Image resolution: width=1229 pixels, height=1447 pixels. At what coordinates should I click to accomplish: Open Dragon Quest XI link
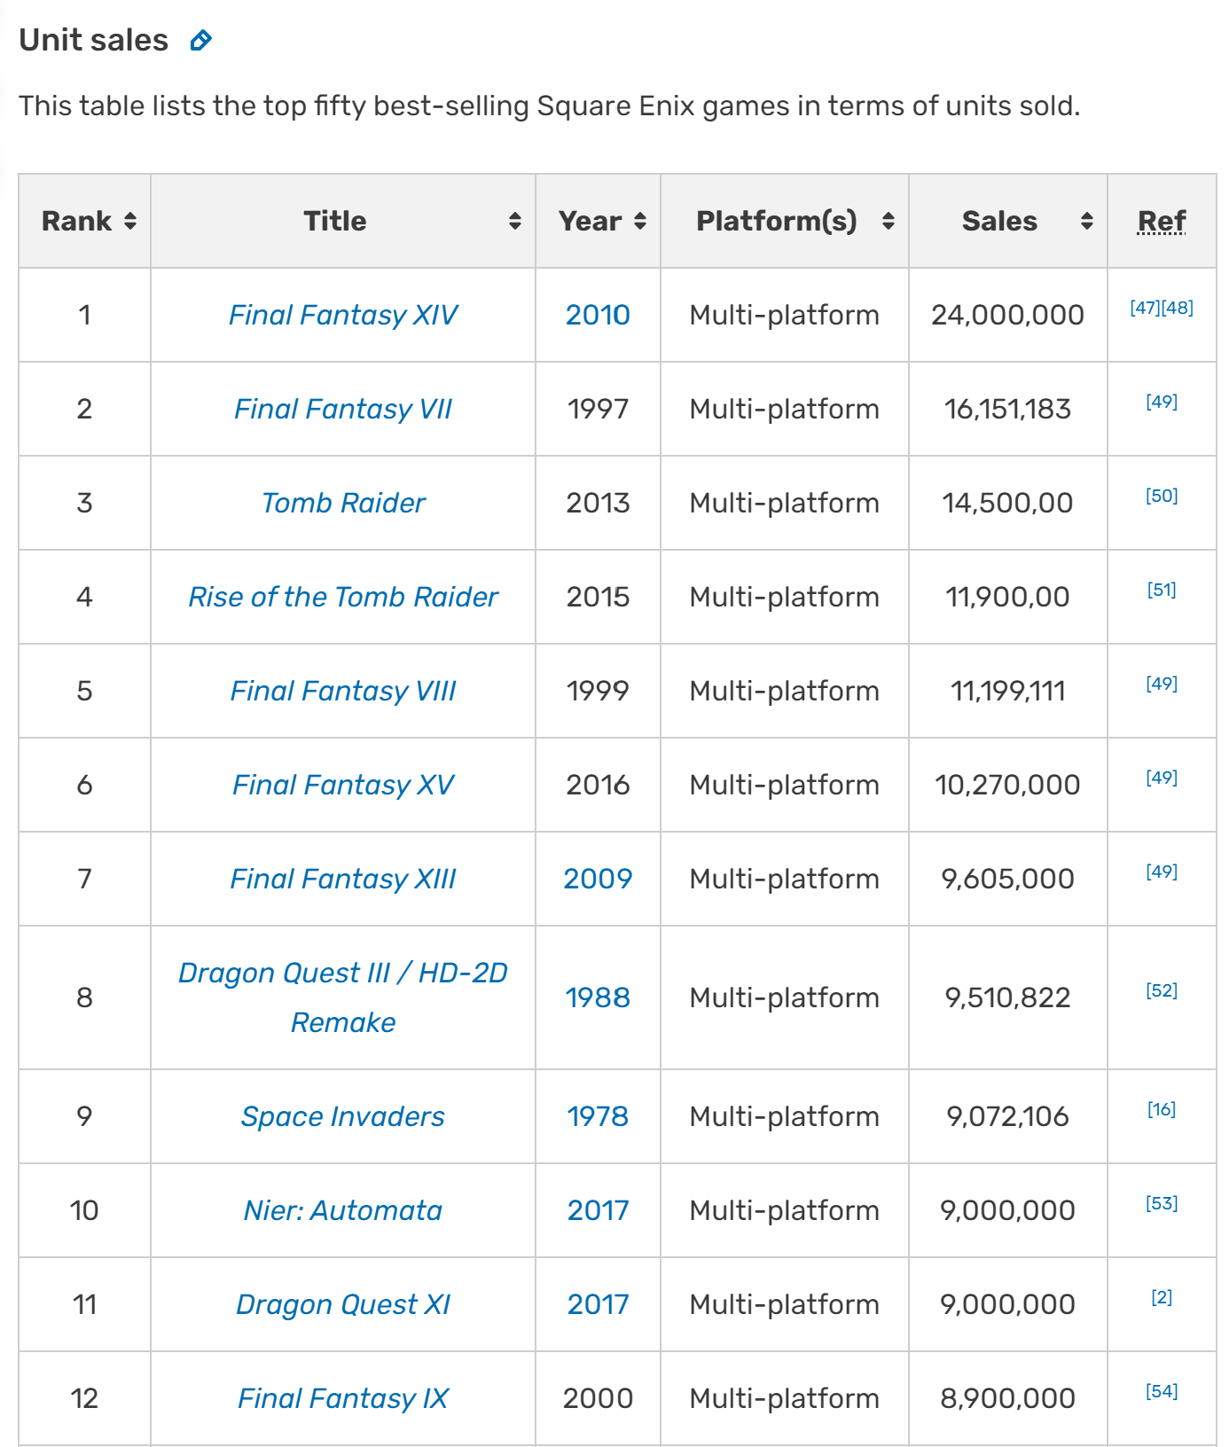click(x=343, y=1304)
